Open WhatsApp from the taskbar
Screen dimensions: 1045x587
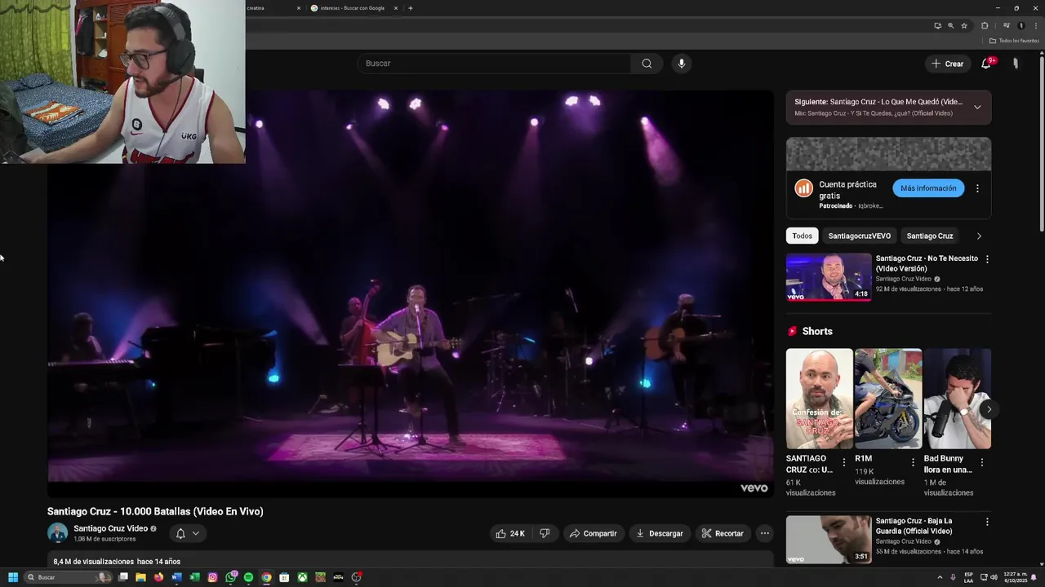click(x=230, y=577)
